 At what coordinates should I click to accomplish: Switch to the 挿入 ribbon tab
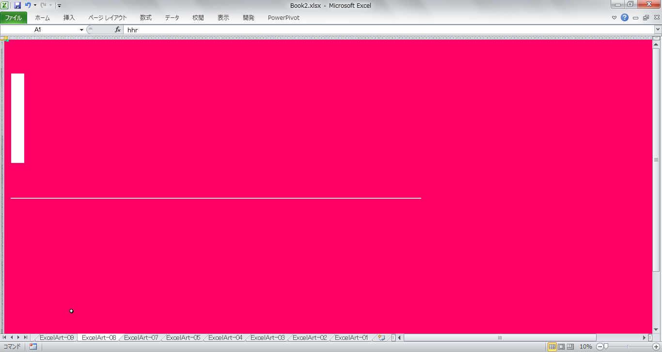[x=69, y=18]
